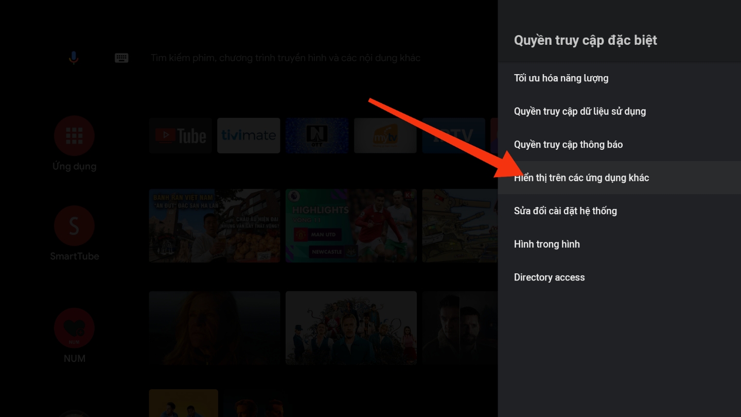Open the woman's close-up face poster
Image resolution: width=741 pixels, height=417 pixels.
(215, 328)
